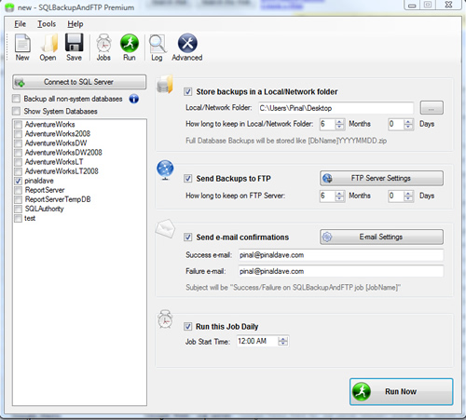Click the blue info icon beside non-system databases

coord(134,99)
